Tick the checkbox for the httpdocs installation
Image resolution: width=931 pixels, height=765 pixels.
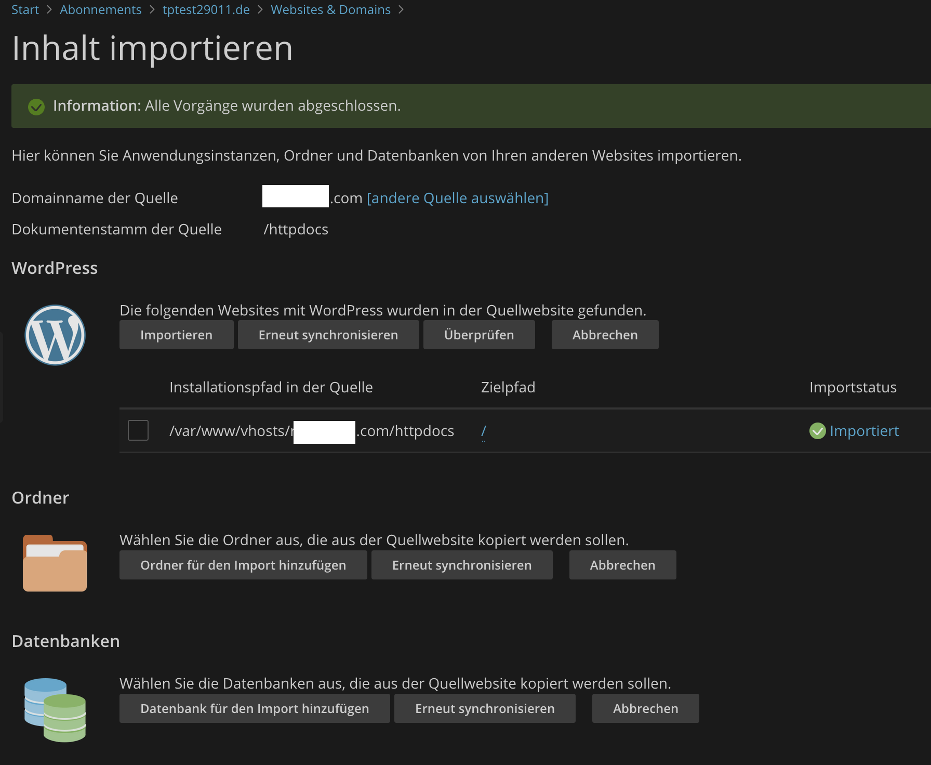coord(138,430)
